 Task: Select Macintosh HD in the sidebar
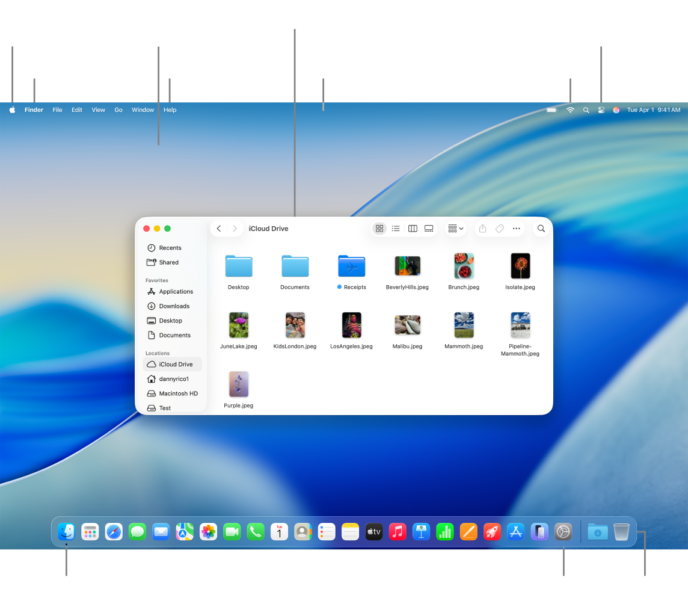pyautogui.click(x=173, y=393)
